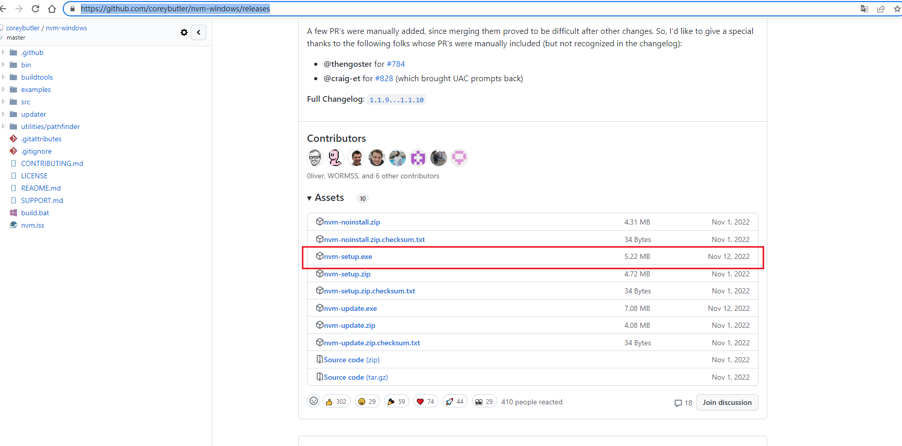Download nvm-update.zip.checksum.txt asset
The height and width of the screenshot is (446, 902).
[372, 343]
